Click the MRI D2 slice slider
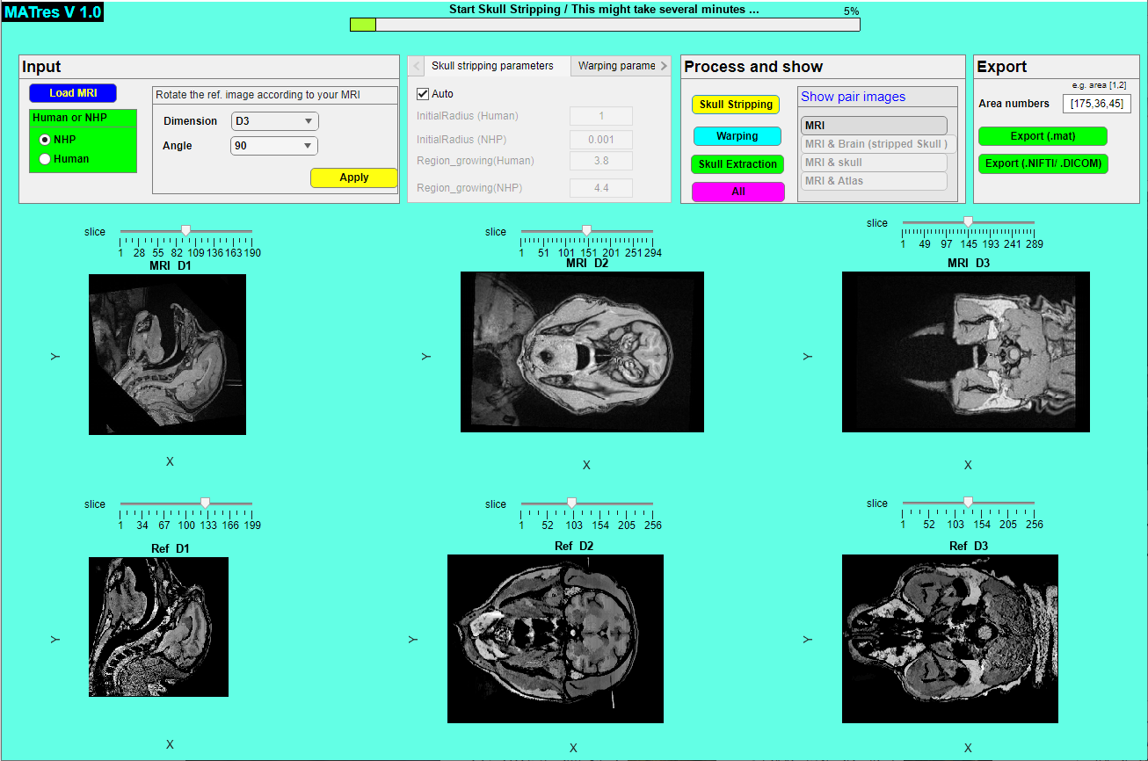Screen dimensions: 1148x761 tap(587, 231)
